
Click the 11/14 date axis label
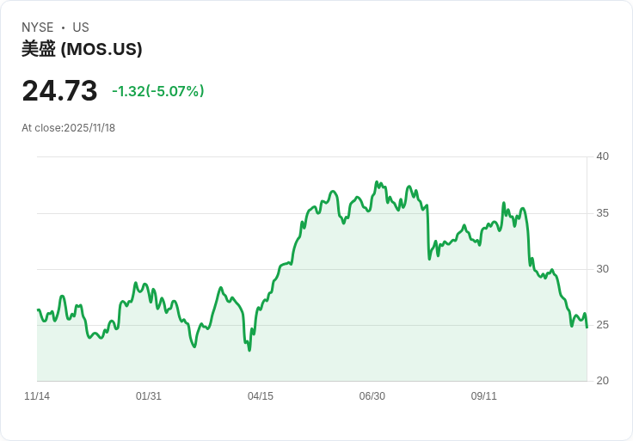click(37, 396)
